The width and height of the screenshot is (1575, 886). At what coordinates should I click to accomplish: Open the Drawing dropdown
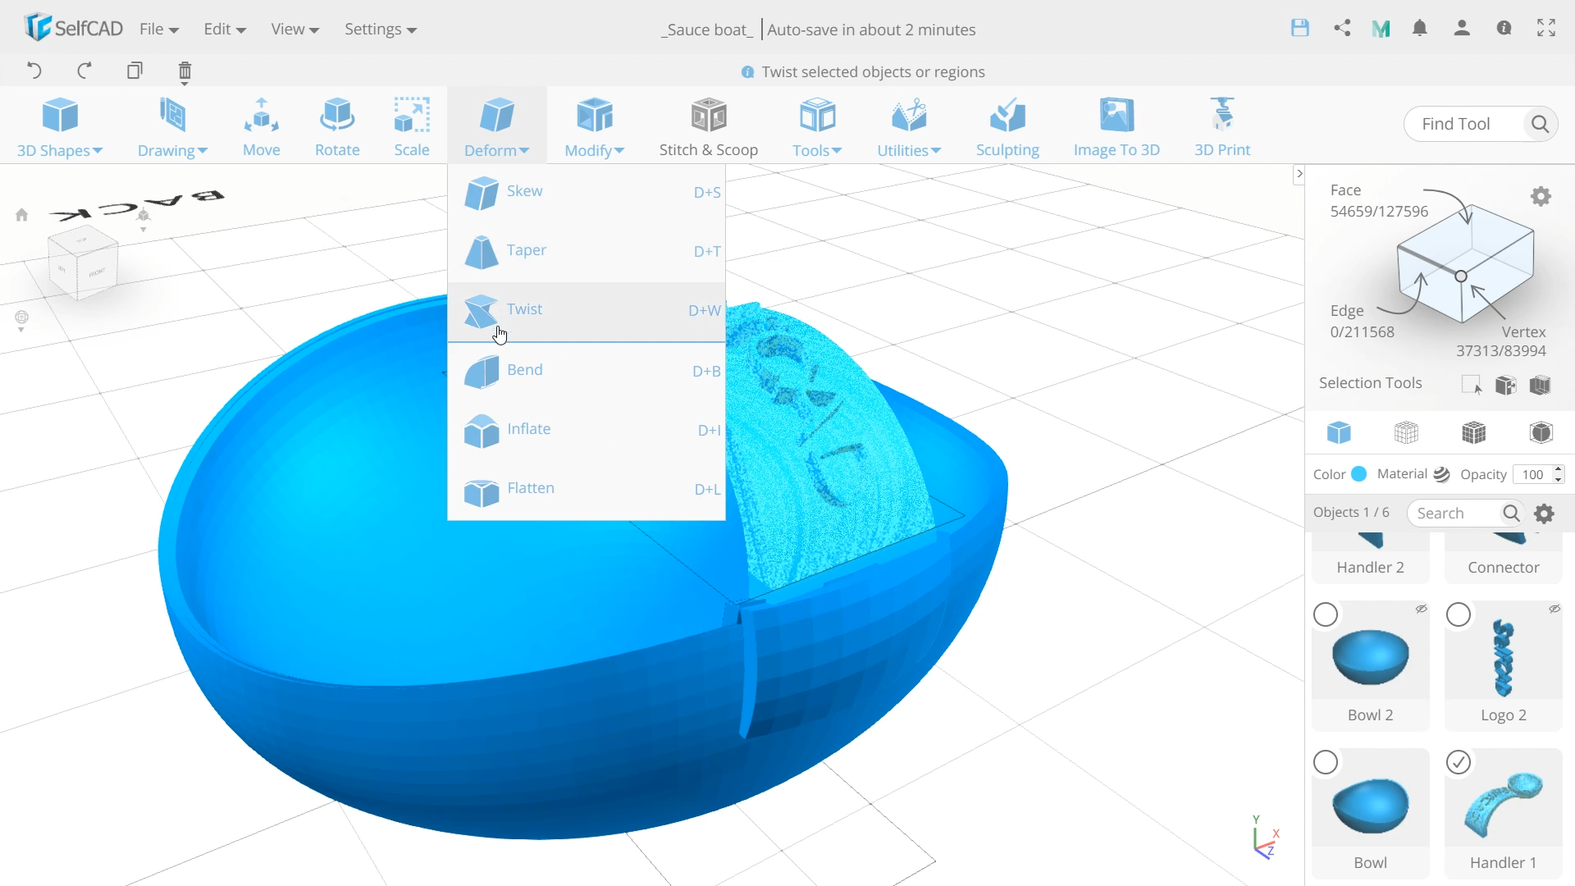coord(172,126)
